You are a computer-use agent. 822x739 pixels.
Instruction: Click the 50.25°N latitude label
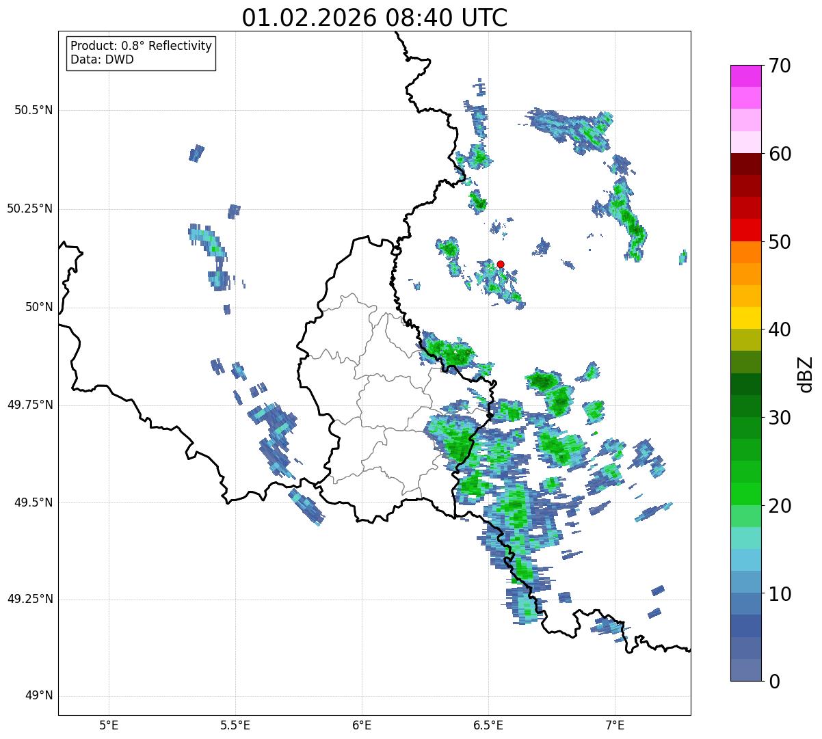point(30,209)
